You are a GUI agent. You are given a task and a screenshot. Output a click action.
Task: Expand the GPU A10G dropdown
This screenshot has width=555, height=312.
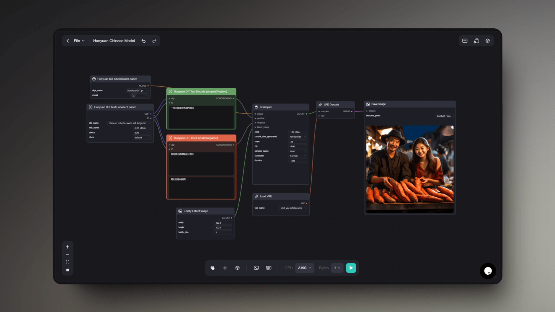[x=304, y=268]
